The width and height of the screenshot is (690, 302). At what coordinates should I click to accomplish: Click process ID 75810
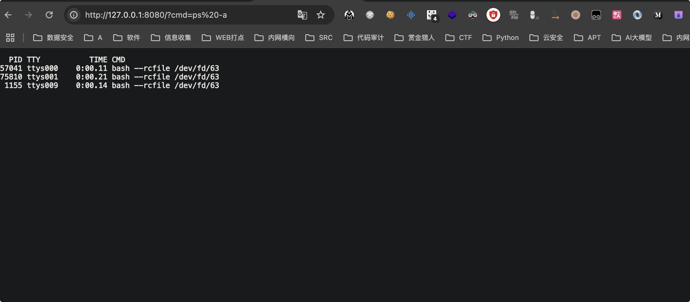pos(11,77)
